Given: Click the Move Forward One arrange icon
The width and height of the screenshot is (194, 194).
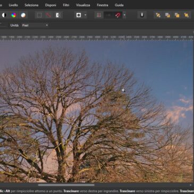Looking at the screenshot, I should pos(177,15).
